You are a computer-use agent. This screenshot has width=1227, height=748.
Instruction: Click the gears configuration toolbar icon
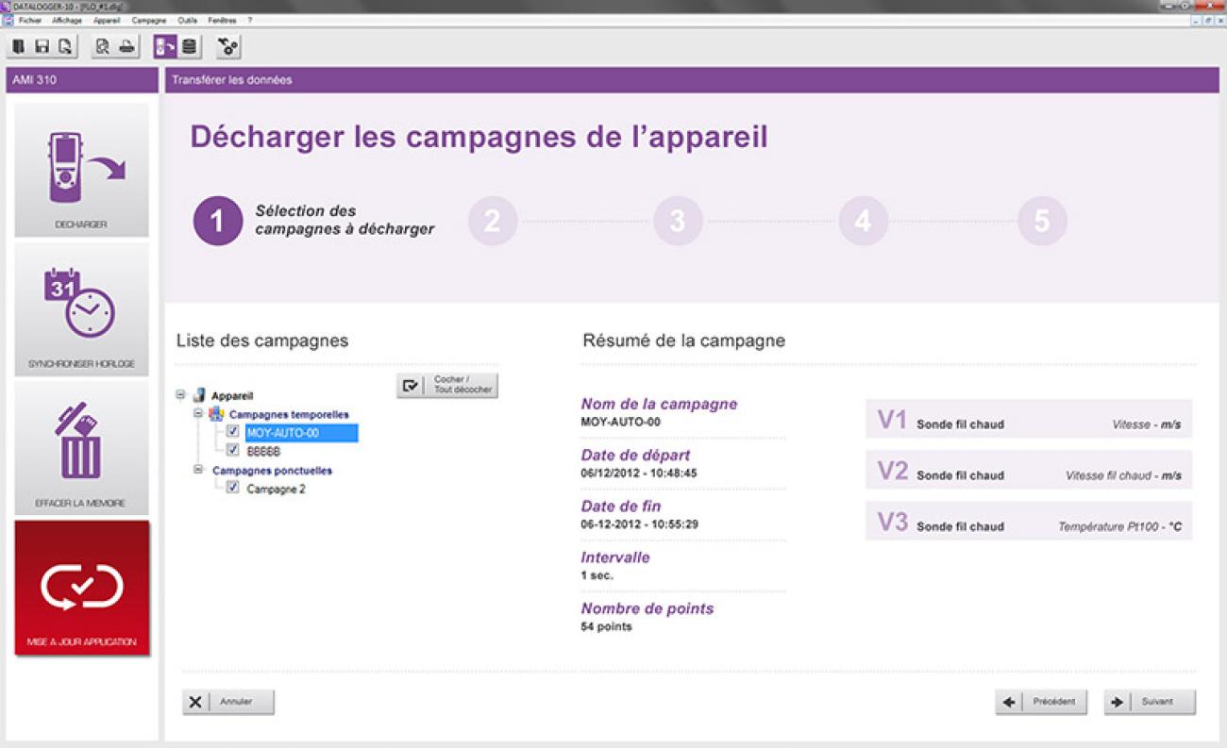[x=227, y=46]
